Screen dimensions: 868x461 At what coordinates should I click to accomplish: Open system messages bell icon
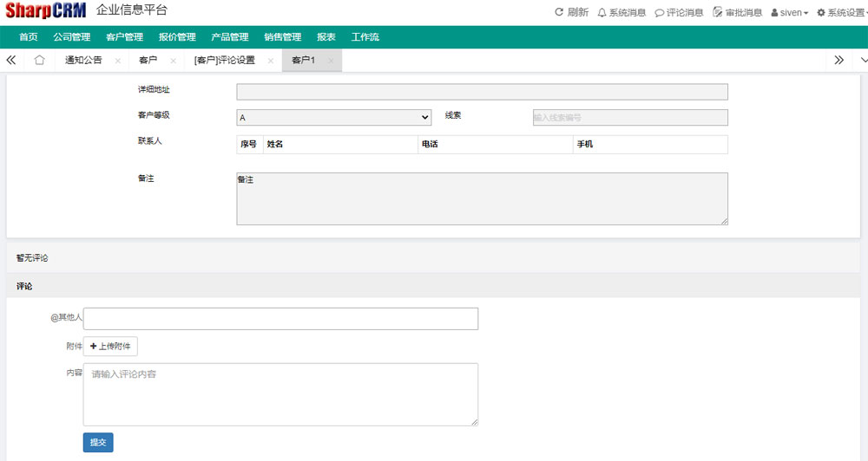[602, 12]
